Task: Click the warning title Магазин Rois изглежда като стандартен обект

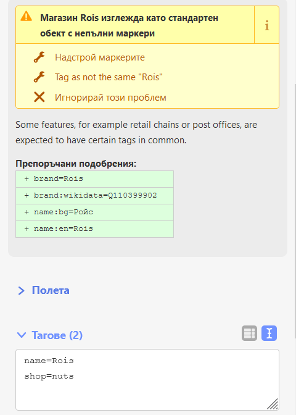Action: (x=129, y=25)
